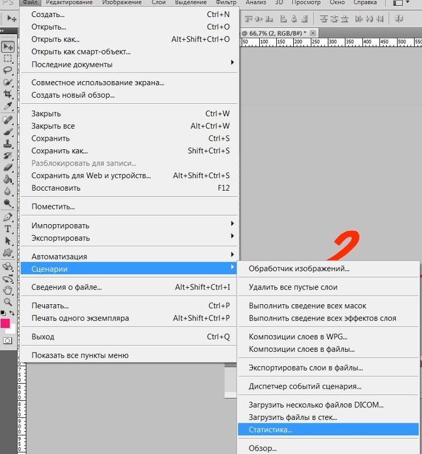Select the Healing Brush tool
This screenshot has height=454, width=422.
pos(8,120)
